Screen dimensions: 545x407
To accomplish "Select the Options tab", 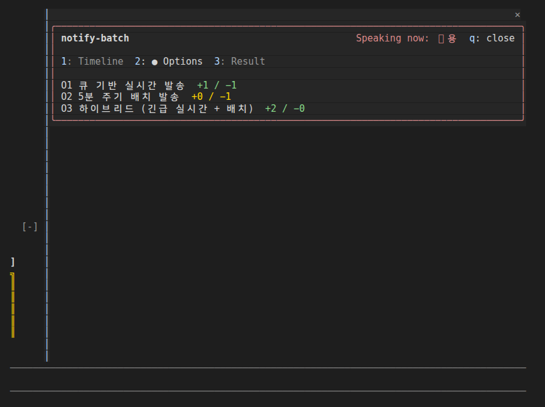I will pyautogui.click(x=168, y=62).
